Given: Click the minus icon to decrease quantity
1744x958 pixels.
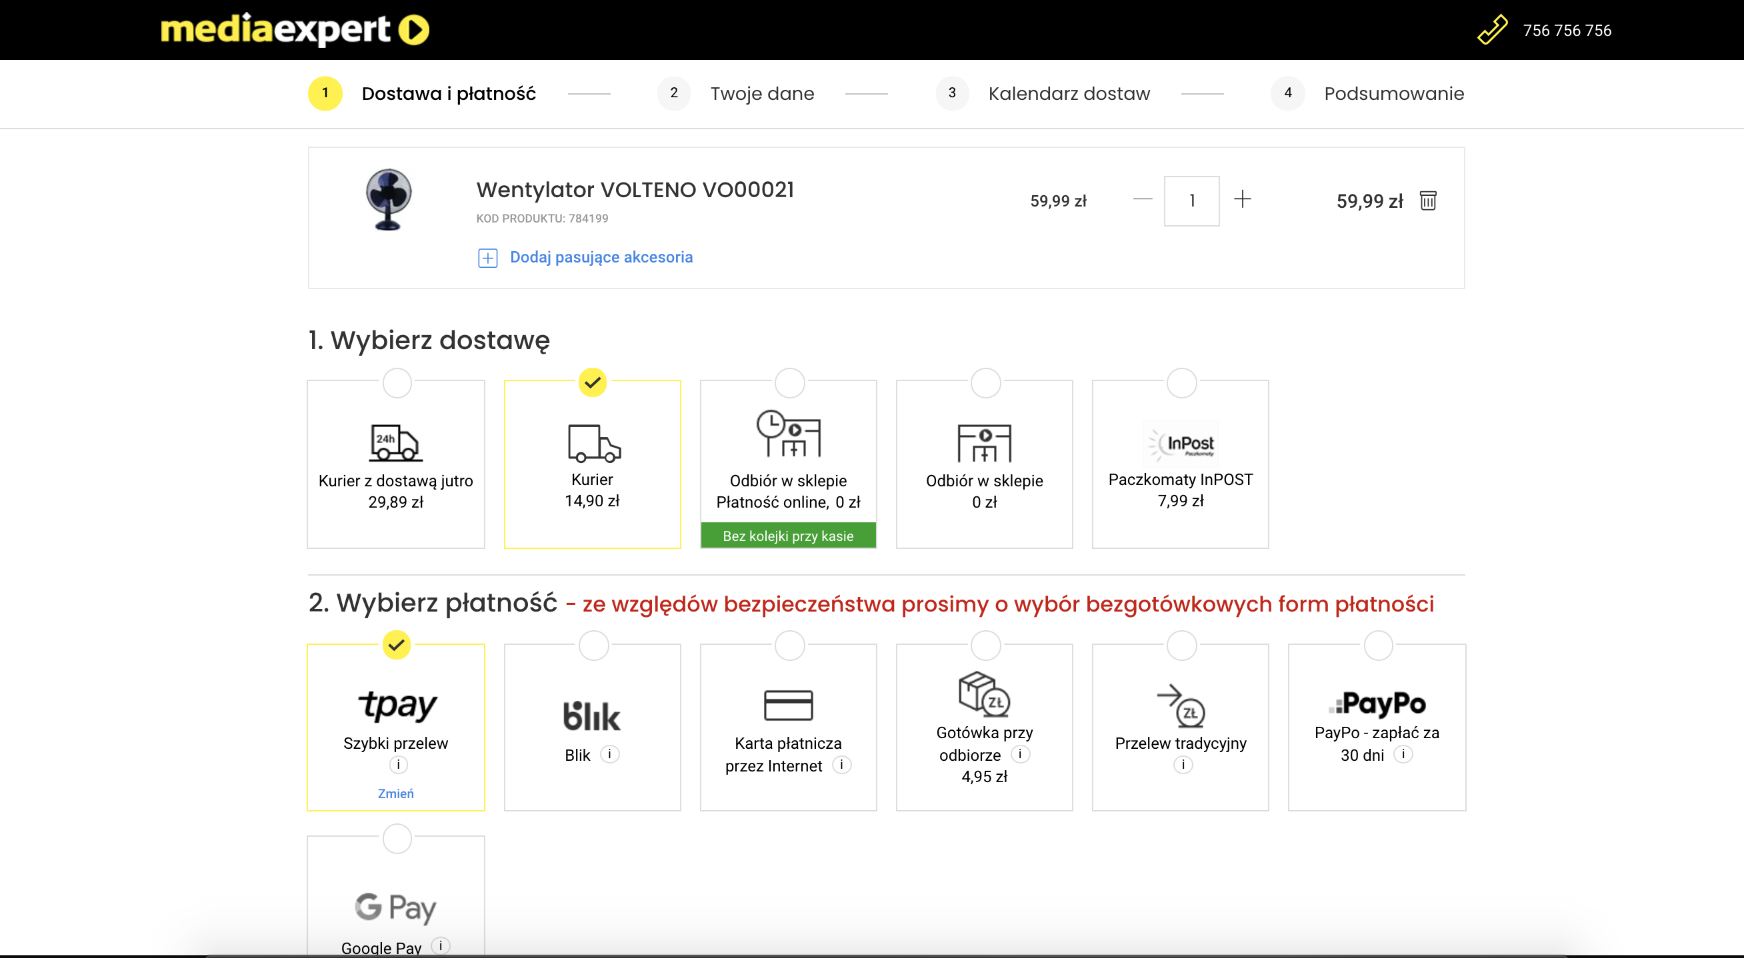Looking at the screenshot, I should pyautogui.click(x=1142, y=200).
